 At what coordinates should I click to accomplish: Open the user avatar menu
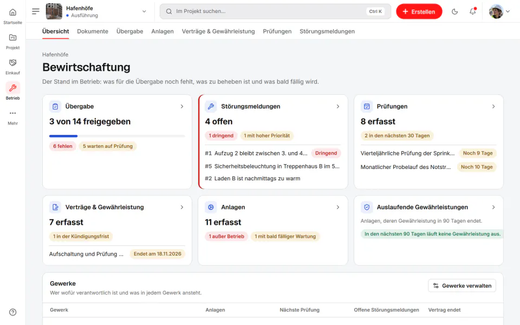click(x=499, y=11)
